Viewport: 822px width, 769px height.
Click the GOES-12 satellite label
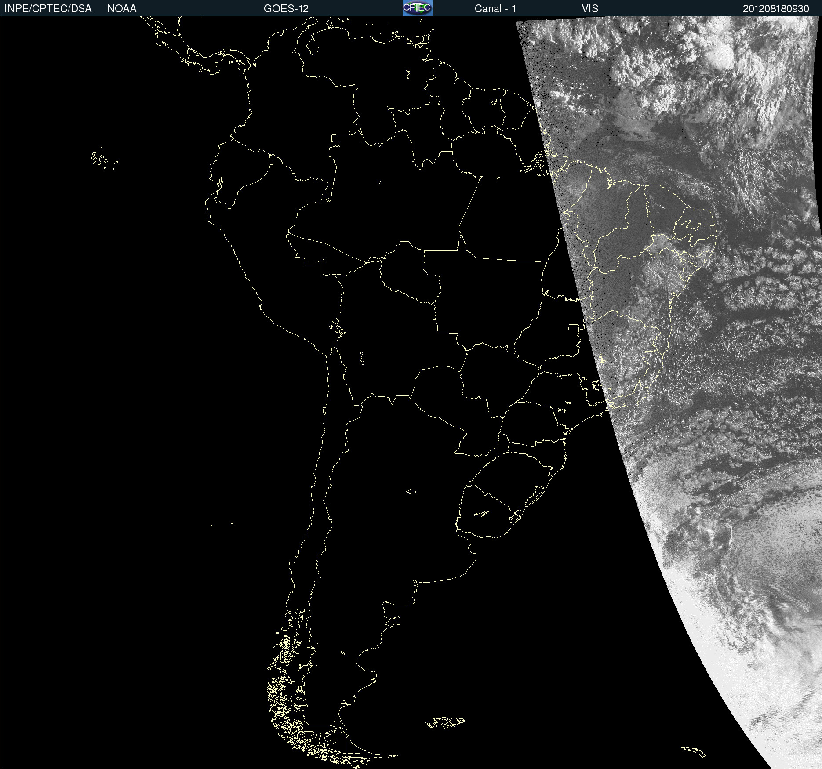[286, 9]
